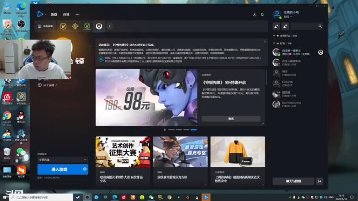Open Google Chrome desktop shortcut
The width and height of the screenshot is (358, 201).
coord(7,118)
